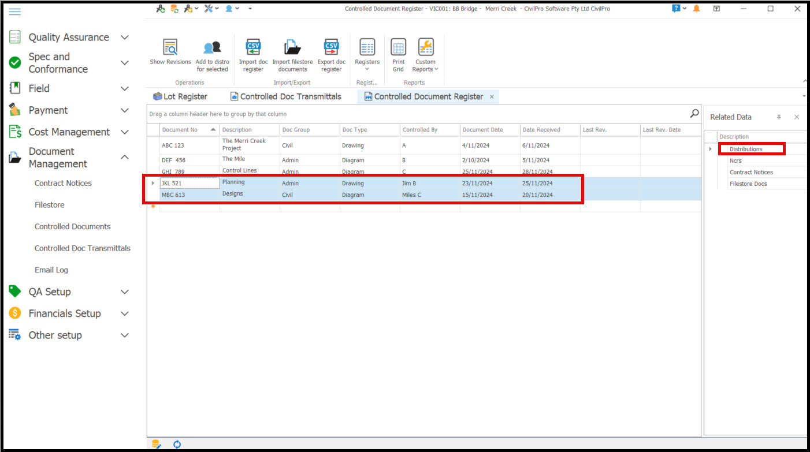
Task: Click Add to distro for selected
Action: (212, 47)
